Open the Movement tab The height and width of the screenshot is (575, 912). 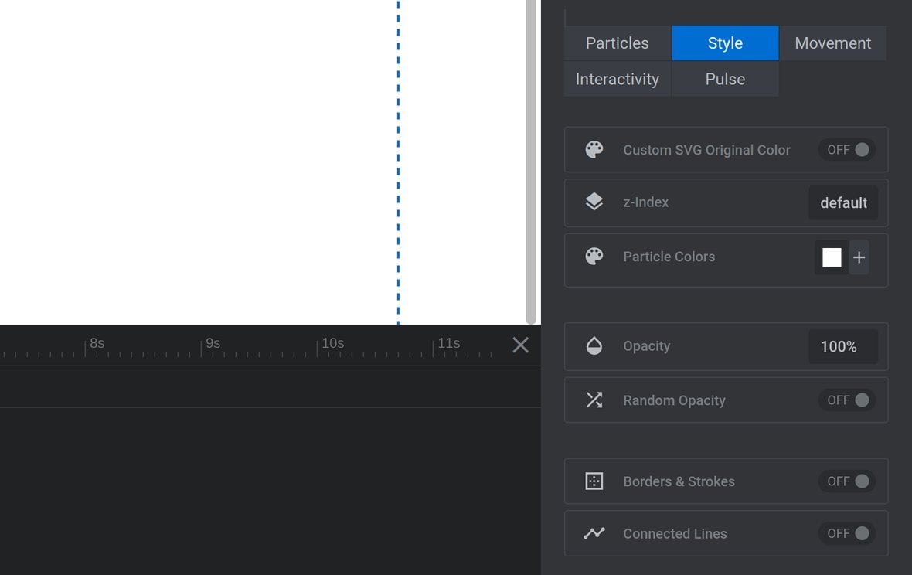(833, 43)
